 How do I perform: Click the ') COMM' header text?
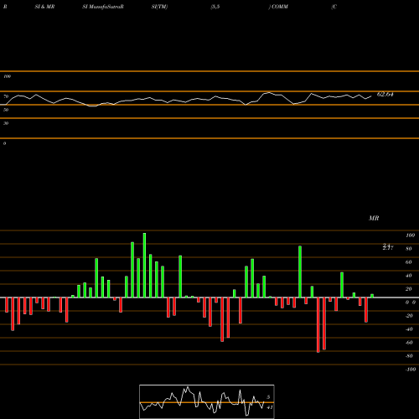pyautogui.click(x=278, y=7)
